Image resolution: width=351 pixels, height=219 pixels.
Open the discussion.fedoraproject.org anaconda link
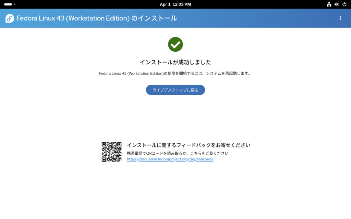(x=170, y=159)
